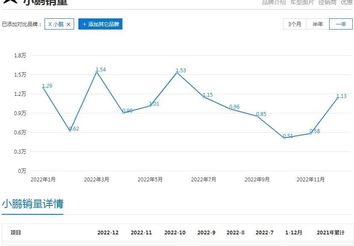354x246 pixels.
Task: Click the 小鹏销量详情 section tab
Action: pos(33,204)
